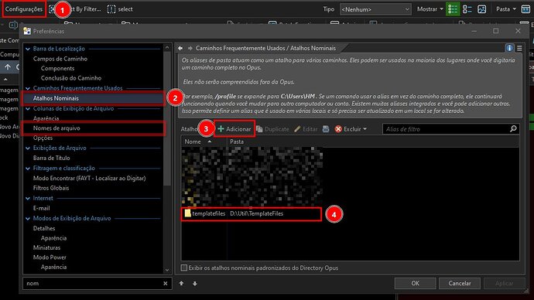Click the Editar pencil button
This screenshot has width=534, height=300.
(306, 129)
